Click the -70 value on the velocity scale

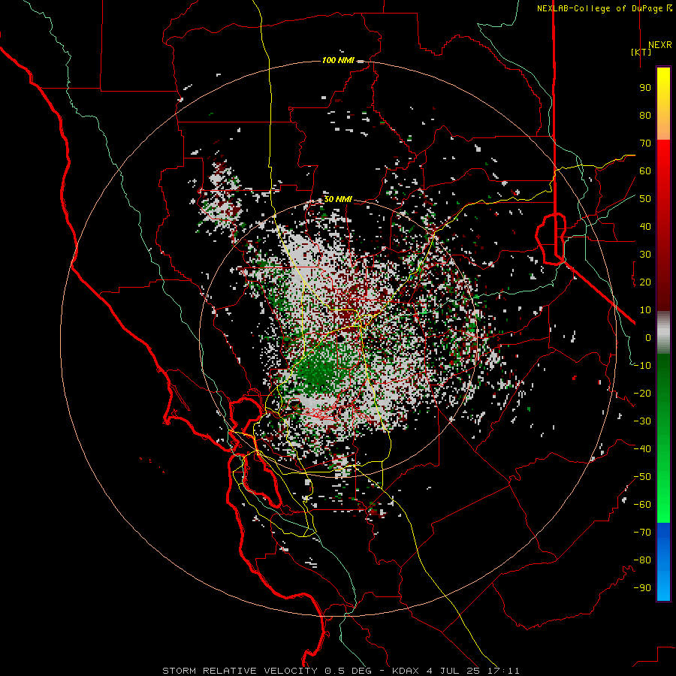642,533
